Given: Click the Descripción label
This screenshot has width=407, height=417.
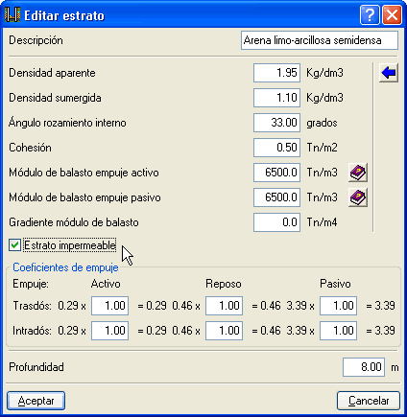Looking at the screenshot, I should coord(36,40).
